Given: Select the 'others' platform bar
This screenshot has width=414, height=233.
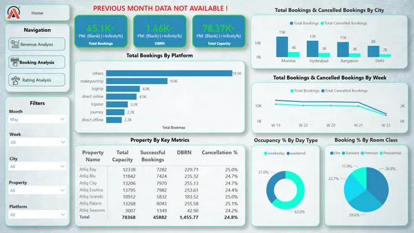Looking at the screenshot, I should click(x=169, y=73).
